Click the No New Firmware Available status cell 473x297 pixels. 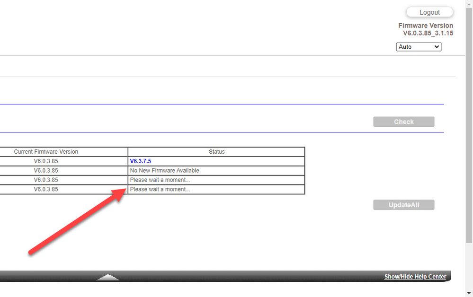164,170
